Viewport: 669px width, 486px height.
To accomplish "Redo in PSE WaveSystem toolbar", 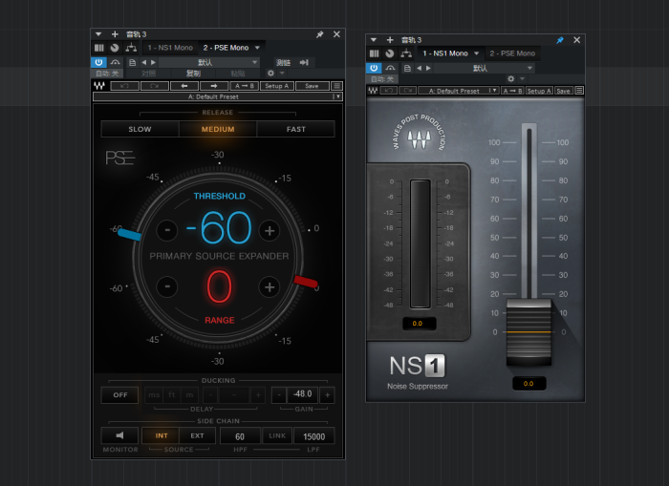I will point(155,86).
